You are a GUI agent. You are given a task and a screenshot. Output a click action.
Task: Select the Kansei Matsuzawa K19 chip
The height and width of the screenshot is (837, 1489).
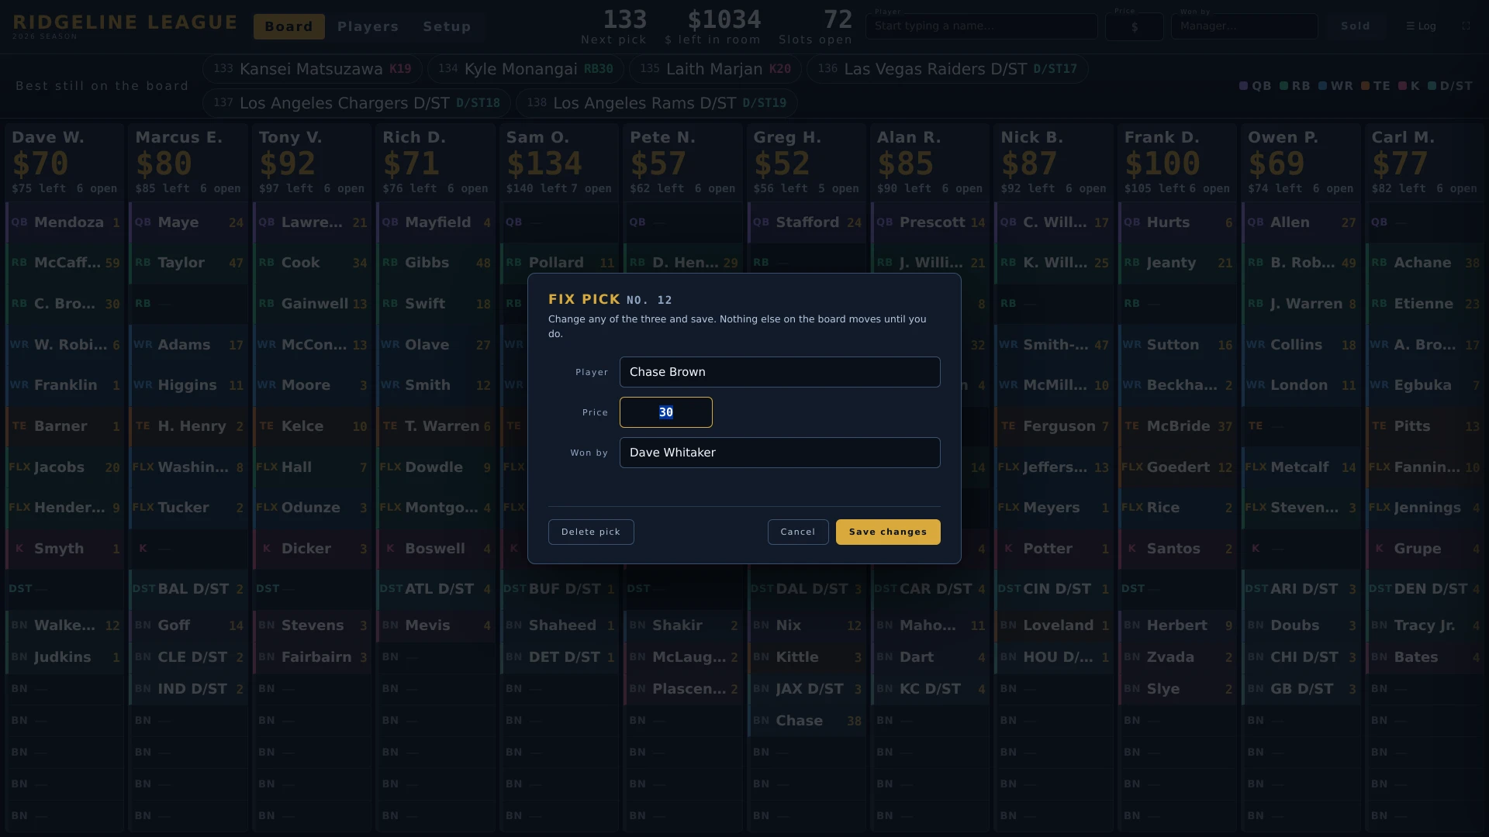pos(313,69)
